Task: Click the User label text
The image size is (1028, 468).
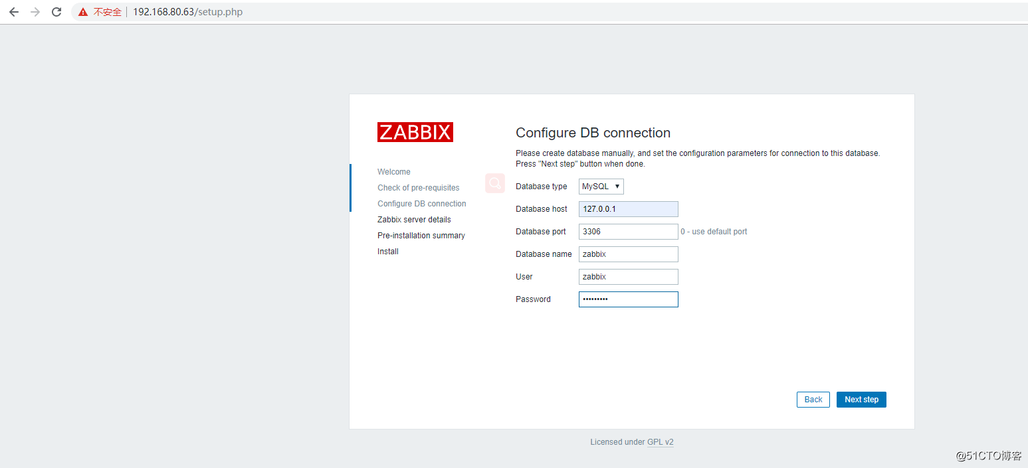Action: click(524, 277)
